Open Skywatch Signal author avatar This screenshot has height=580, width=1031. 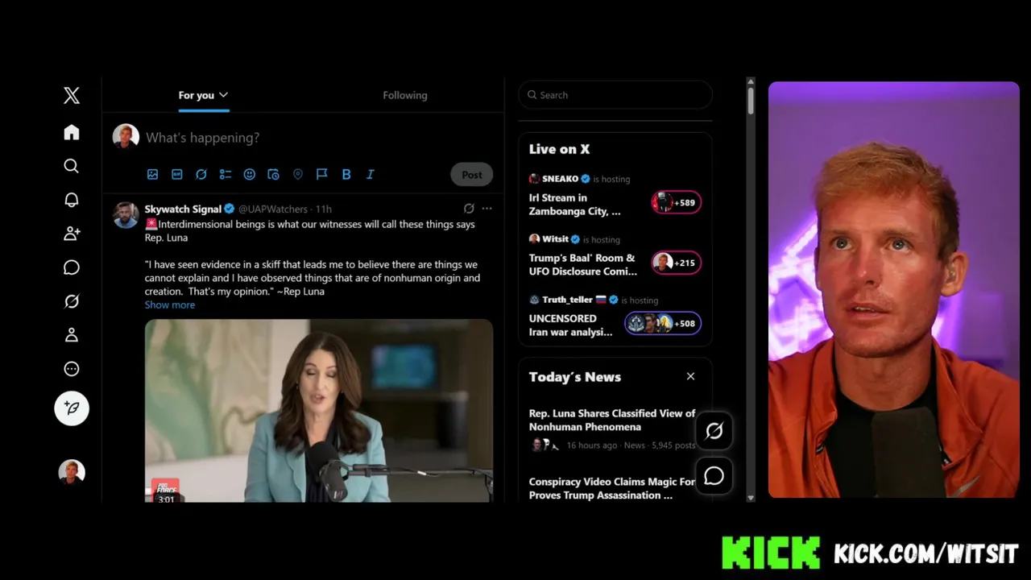[x=126, y=215]
